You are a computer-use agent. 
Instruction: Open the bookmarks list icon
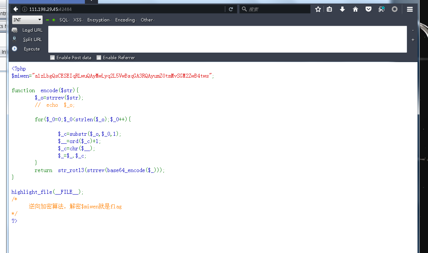click(329, 9)
